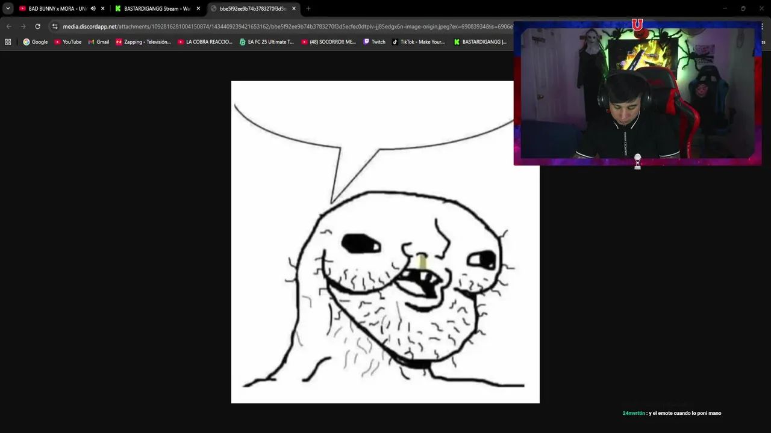The width and height of the screenshot is (771, 433).
Task: Open the LA COBRA REACCIO bookmark
Action: pyautogui.click(x=205, y=42)
